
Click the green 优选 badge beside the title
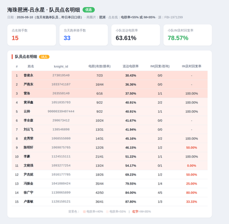88,10
